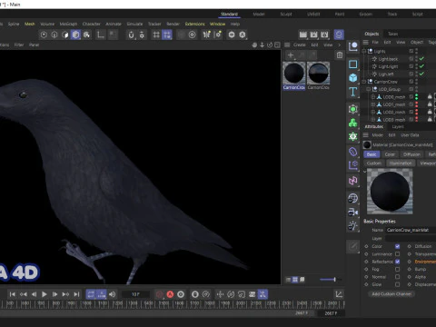
Task: Go to the end of the animation
Action: coord(76,294)
